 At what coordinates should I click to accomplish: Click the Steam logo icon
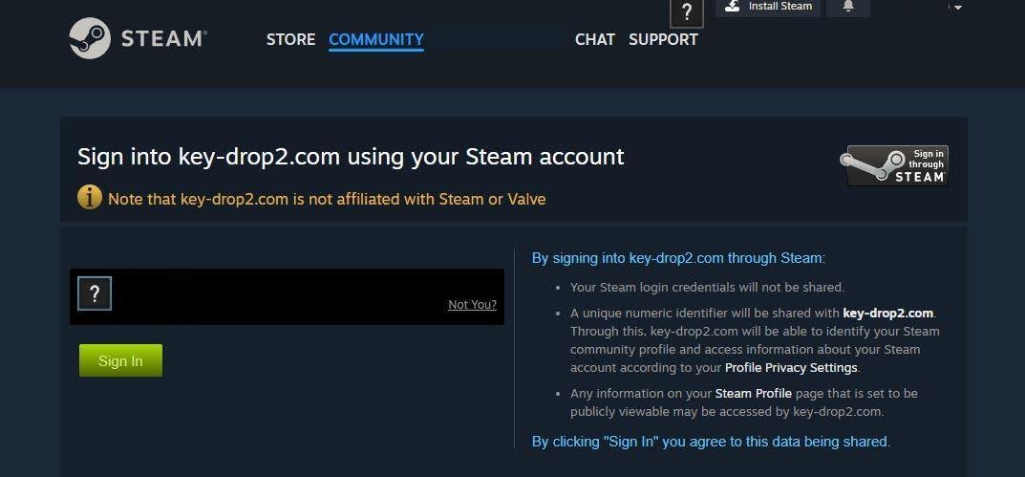click(x=90, y=39)
